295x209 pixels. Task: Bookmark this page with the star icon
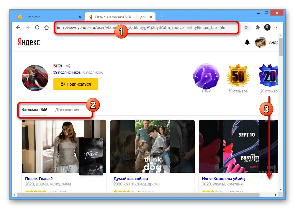[x=246, y=27]
